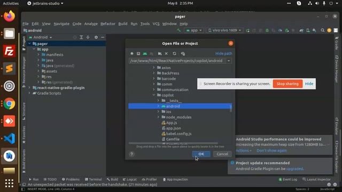Open the path history dropdown arrow
This screenshot has width=342, height=192.
229,61
